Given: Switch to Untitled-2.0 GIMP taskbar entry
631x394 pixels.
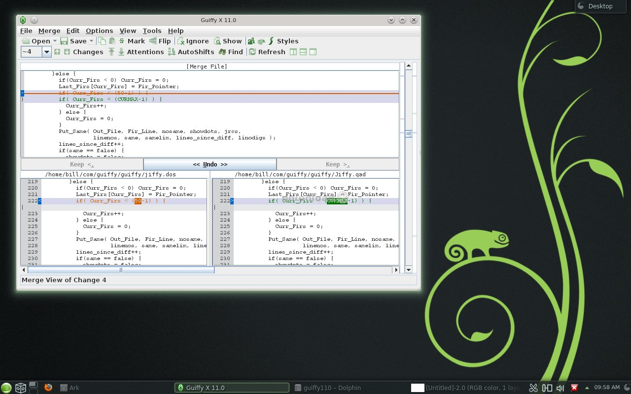Looking at the screenshot, I should pyautogui.click(x=465, y=388).
